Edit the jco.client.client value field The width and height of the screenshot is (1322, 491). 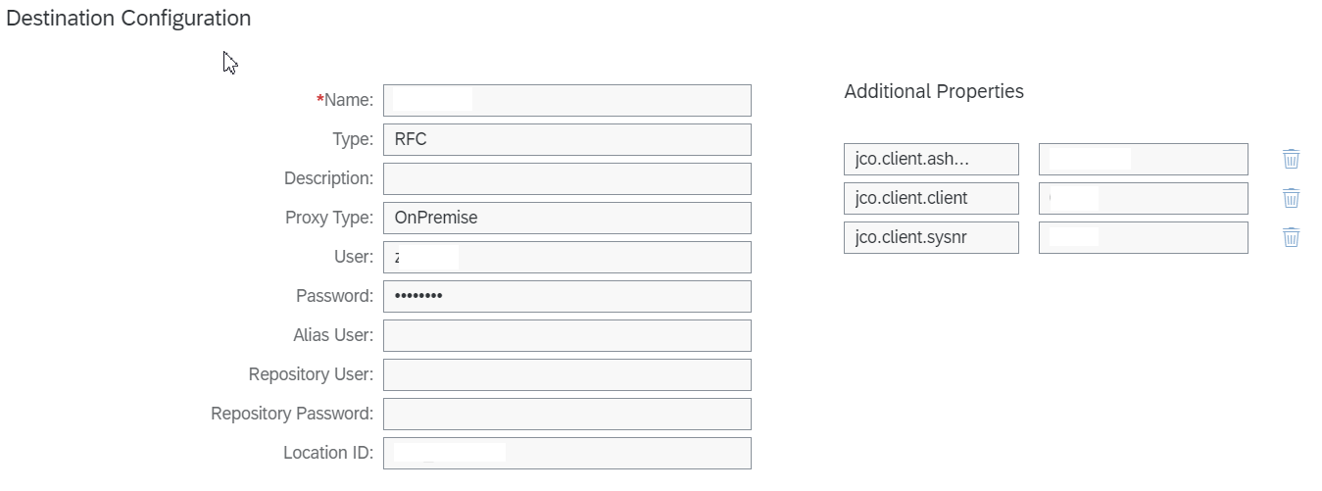click(x=1143, y=198)
